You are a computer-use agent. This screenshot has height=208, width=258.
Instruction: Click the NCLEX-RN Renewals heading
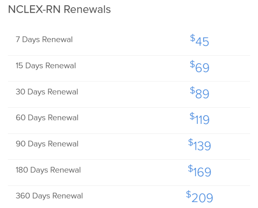coord(59,9)
